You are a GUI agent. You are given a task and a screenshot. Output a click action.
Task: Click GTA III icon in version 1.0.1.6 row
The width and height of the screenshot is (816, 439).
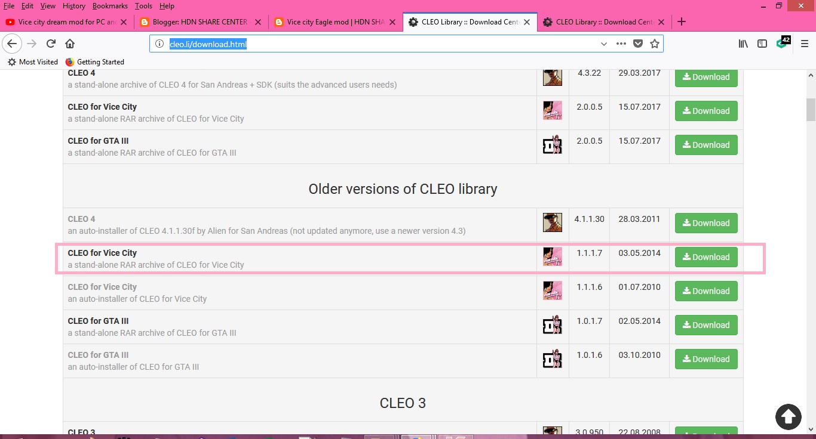tap(552, 358)
